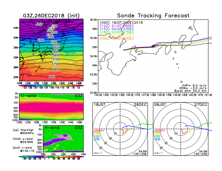Click the "141.5E" longitude axis label
Viewport: 222px width, 171px height.
208,95
